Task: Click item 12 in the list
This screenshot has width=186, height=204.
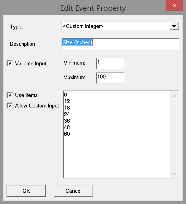Action: 67,101
